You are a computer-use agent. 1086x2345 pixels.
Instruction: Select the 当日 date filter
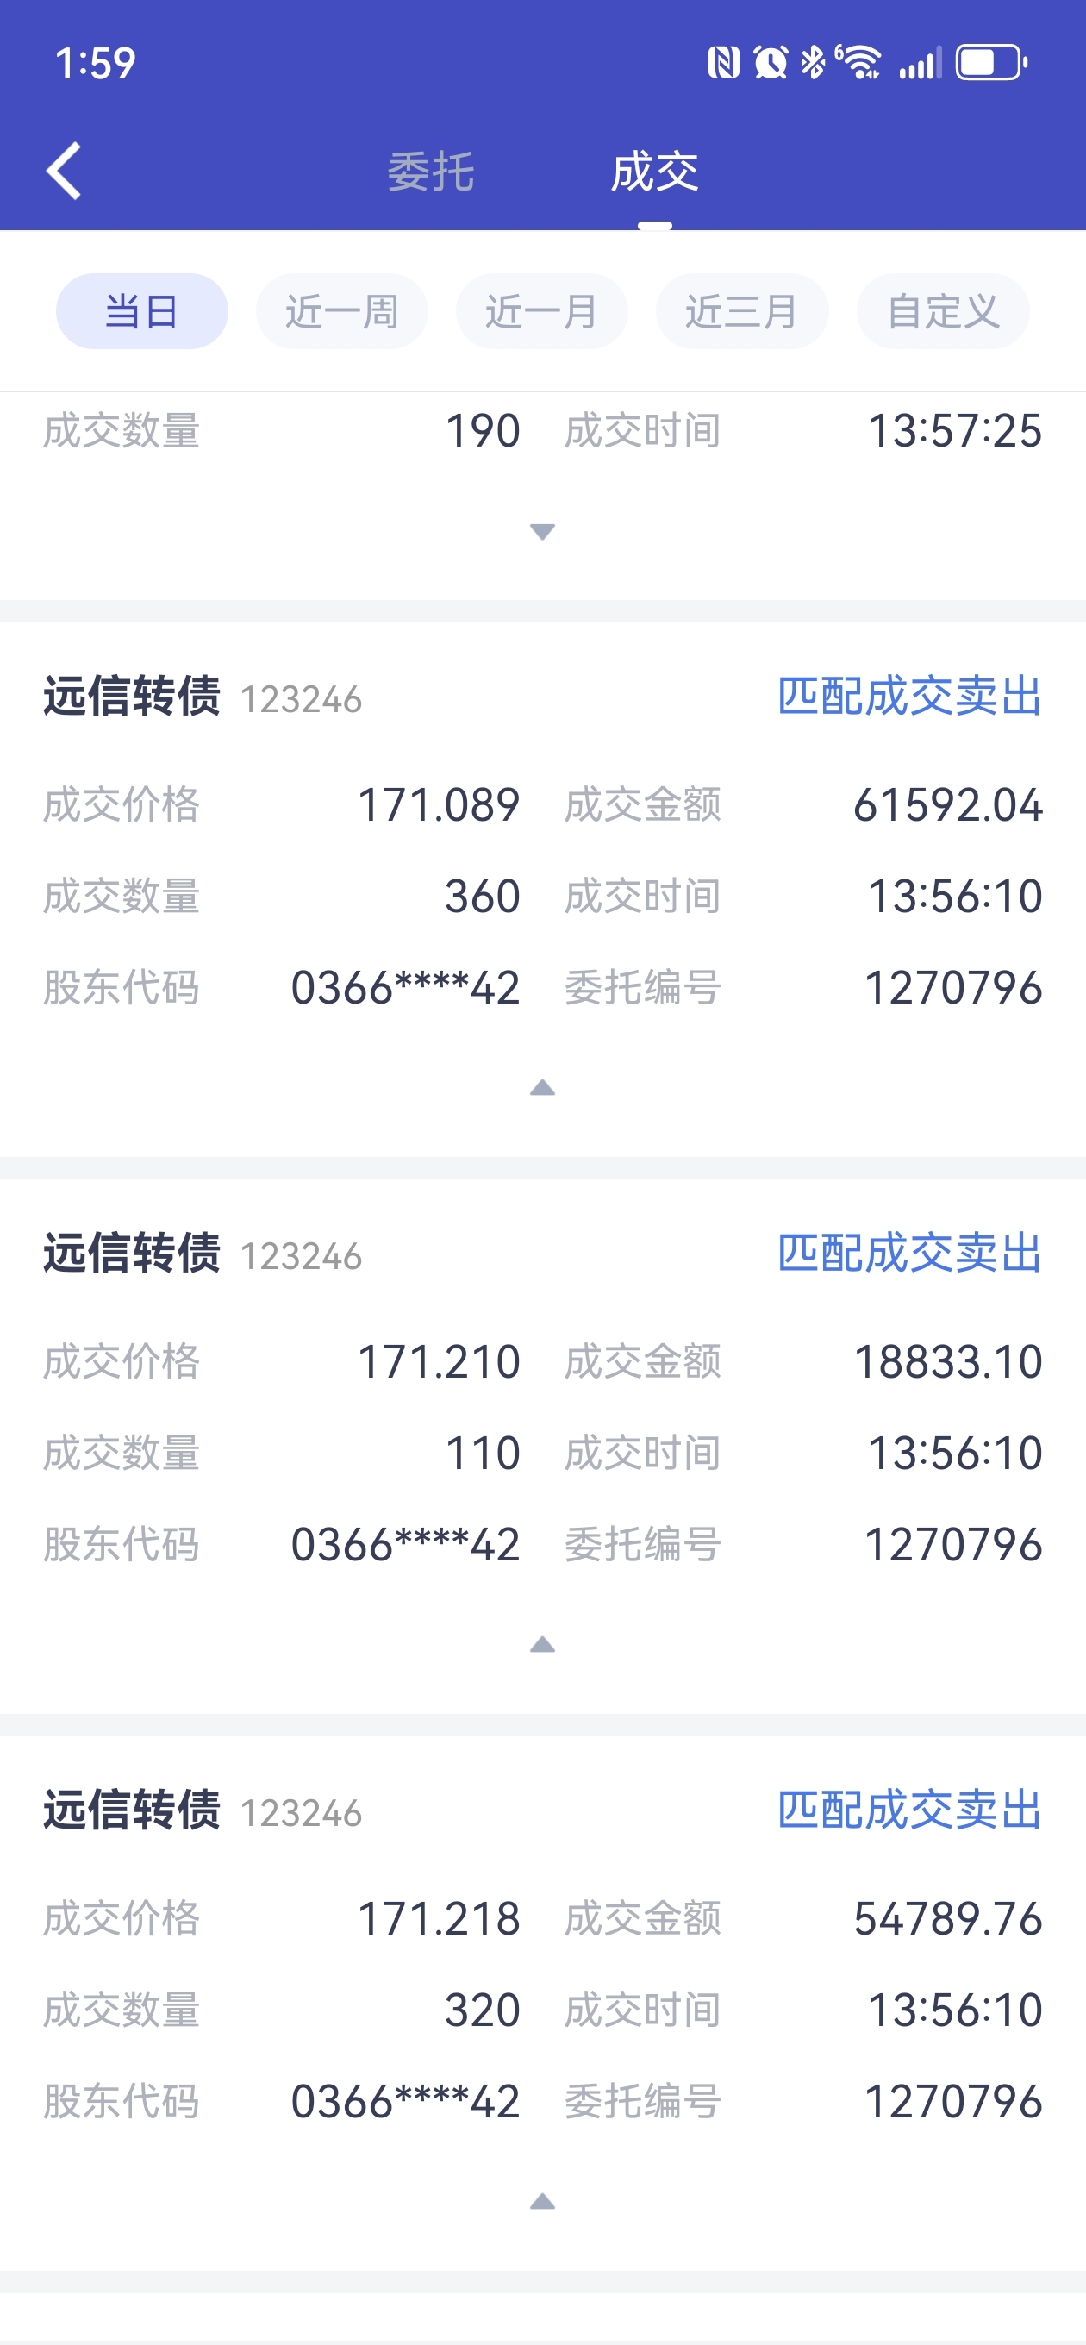pos(142,311)
